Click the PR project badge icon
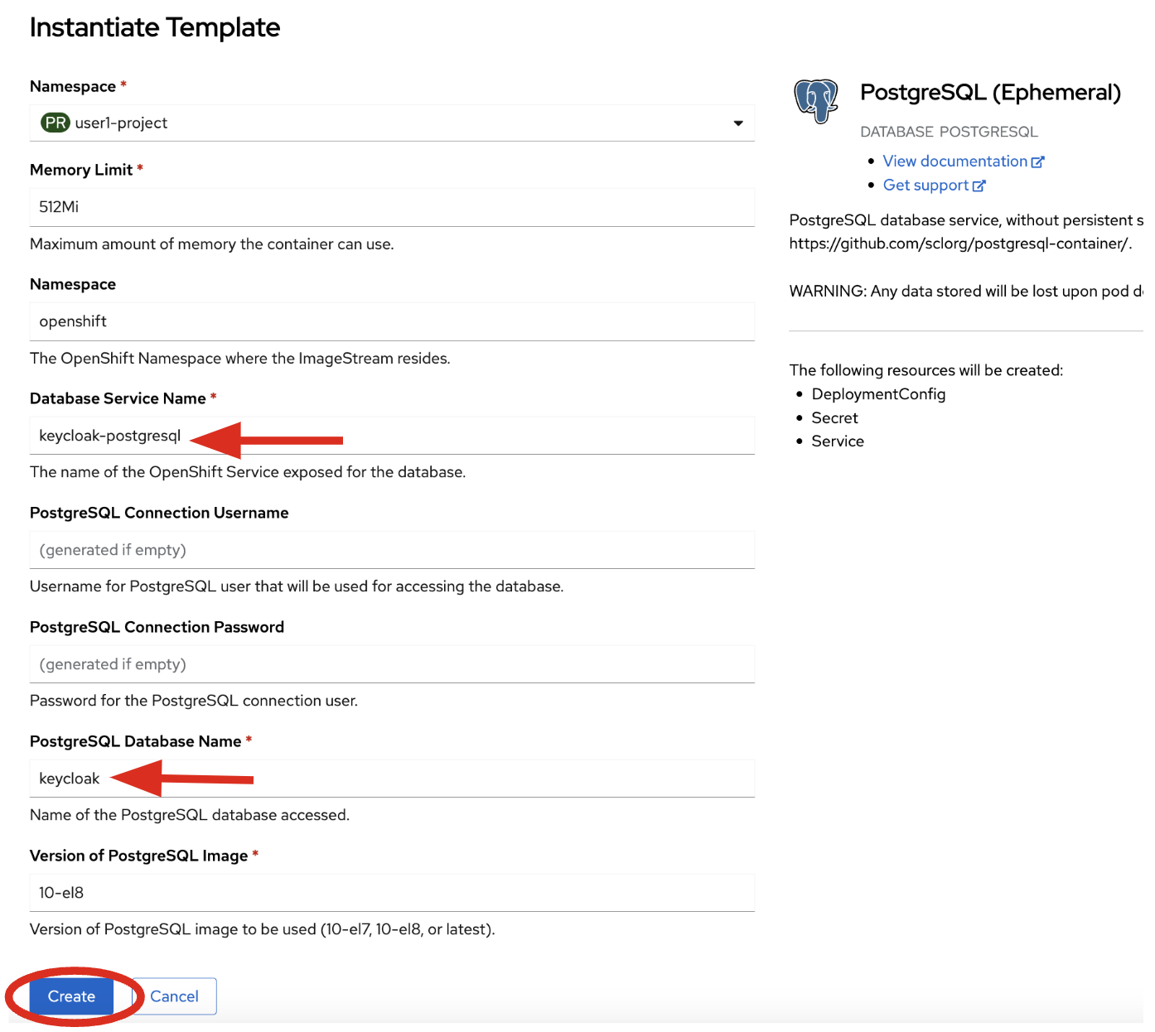The image size is (1155, 1032). [x=56, y=123]
